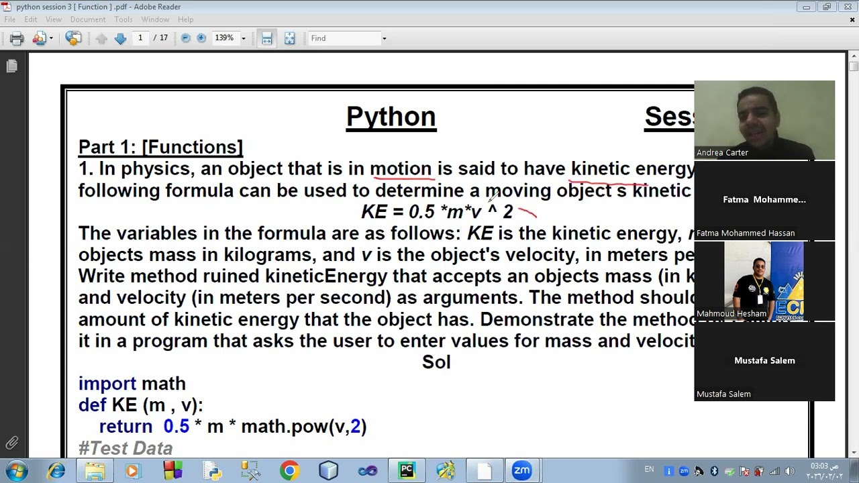The width and height of the screenshot is (859, 483).
Task: Open the Help menu
Action: pos(186,19)
